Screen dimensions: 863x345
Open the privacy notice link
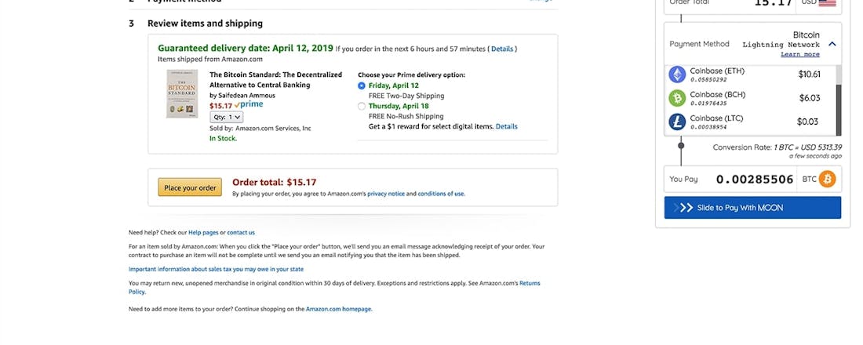click(386, 194)
